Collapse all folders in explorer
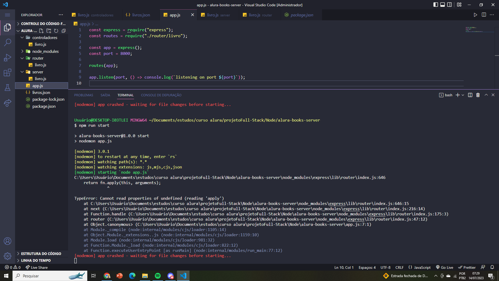 [63, 31]
